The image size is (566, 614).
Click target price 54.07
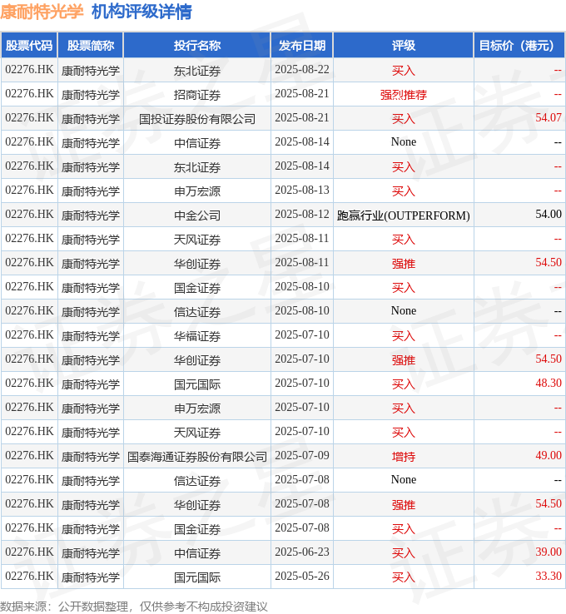549,117
